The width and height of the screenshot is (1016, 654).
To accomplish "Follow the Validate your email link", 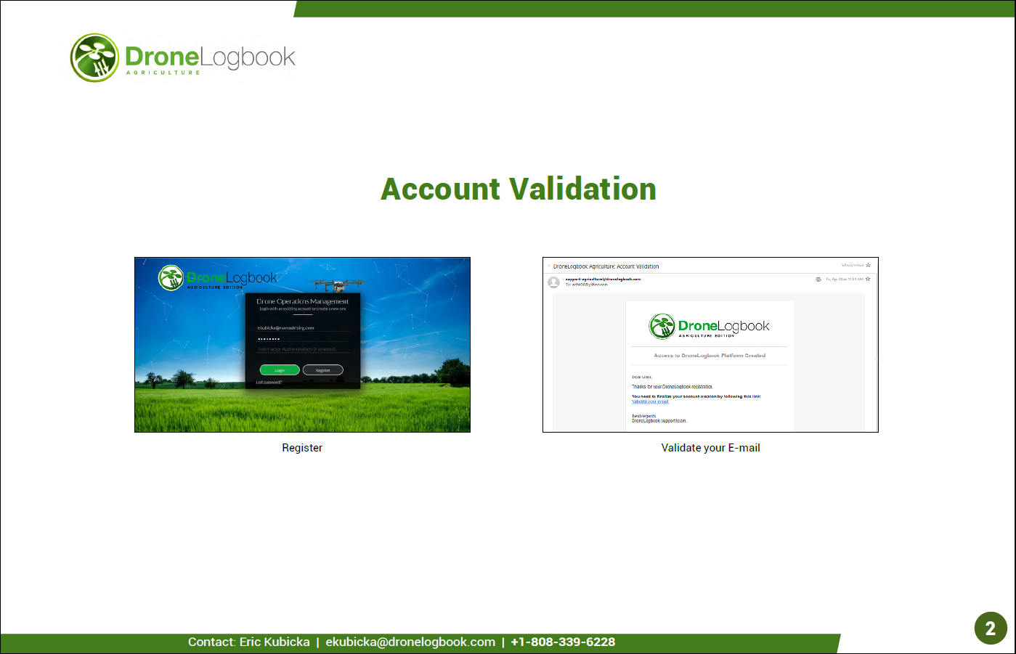I will [650, 401].
